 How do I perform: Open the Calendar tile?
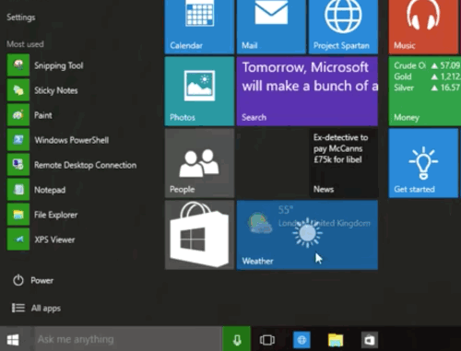[x=199, y=27]
